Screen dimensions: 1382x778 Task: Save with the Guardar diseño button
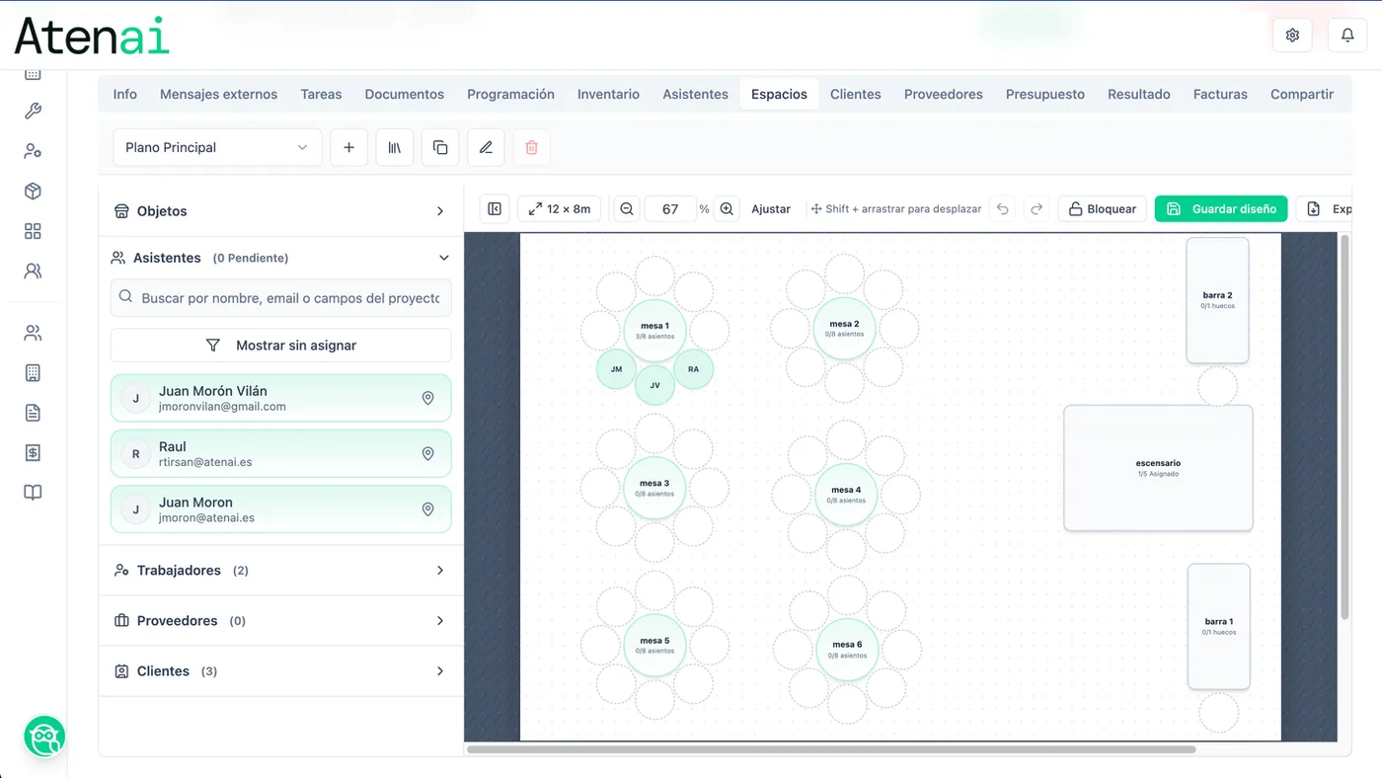tap(1221, 209)
